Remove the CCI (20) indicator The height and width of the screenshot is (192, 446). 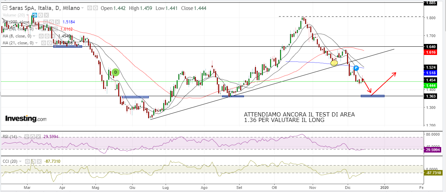(x=39, y=161)
